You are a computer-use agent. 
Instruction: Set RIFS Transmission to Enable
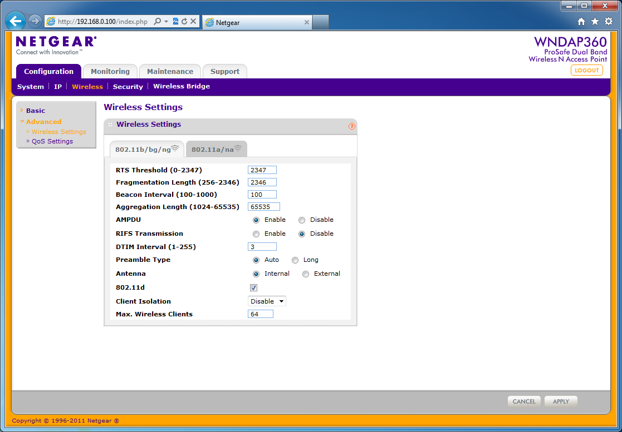pyautogui.click(x=256, y=234)
